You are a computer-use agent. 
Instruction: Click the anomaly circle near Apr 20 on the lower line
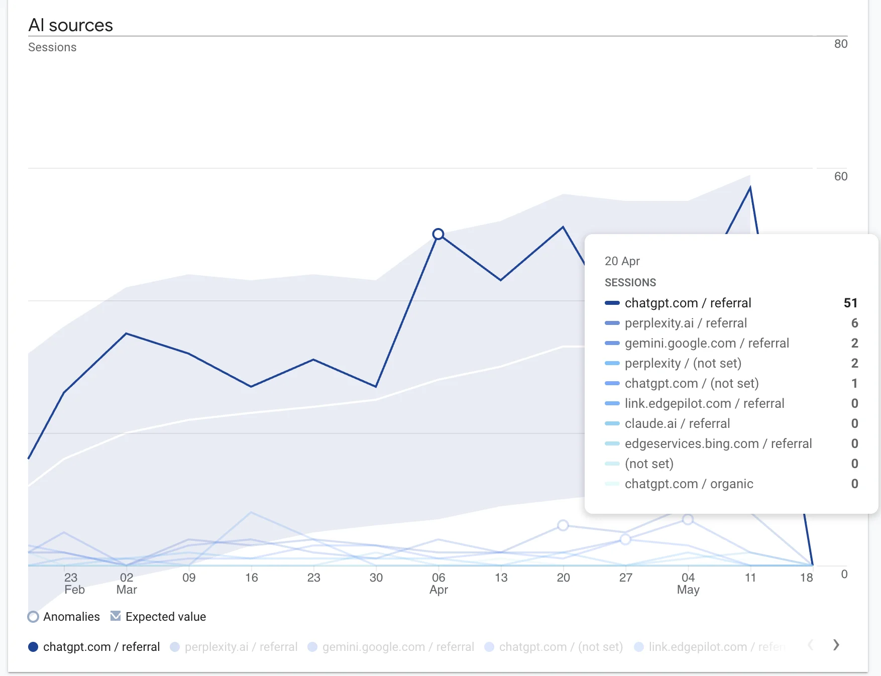pyautogui.click(x=564, y=526)
